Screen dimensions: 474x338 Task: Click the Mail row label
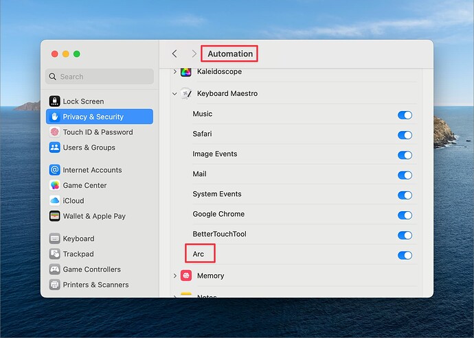(199, 174)
